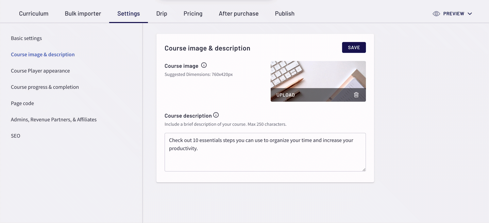Click Upload on the course image
This screenshot has height=223, width=489.
click(286, 95)
